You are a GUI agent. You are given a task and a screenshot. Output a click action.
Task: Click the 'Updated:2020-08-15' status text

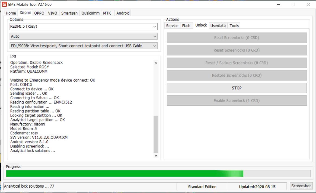pos(257,187)
